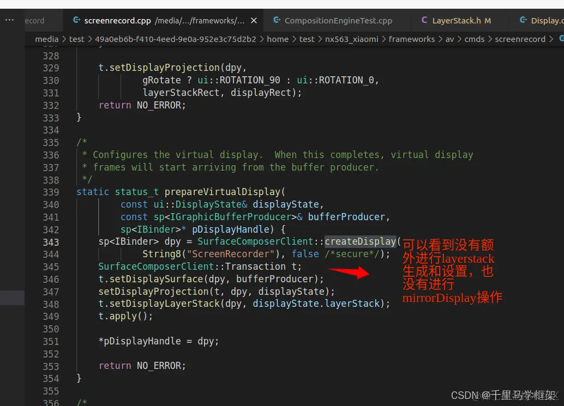Click the C++ icon on Display.cpp tab
Viewport: 564px width, 406px height.
(x=523, y=20)
